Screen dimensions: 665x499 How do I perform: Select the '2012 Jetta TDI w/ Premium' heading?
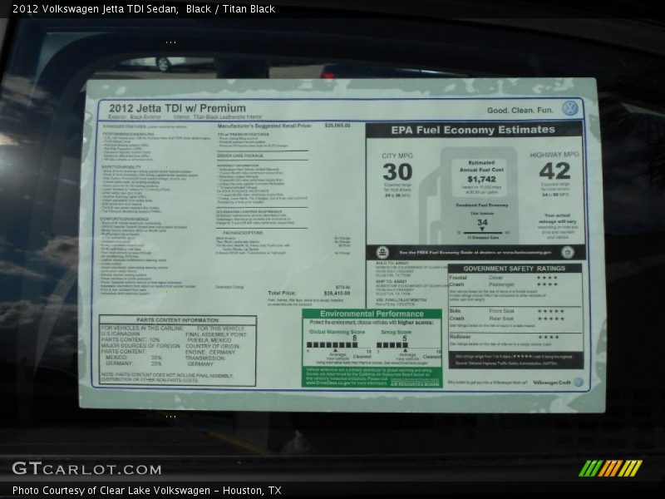(177, 108)
